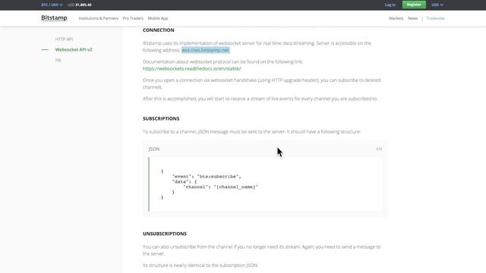Open the Tradeview link
This screenshot has height=273, width=486.
435,18
